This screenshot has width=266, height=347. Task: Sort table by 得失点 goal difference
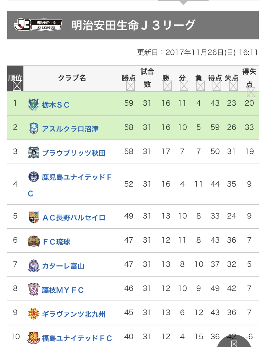tap(251, 92)
